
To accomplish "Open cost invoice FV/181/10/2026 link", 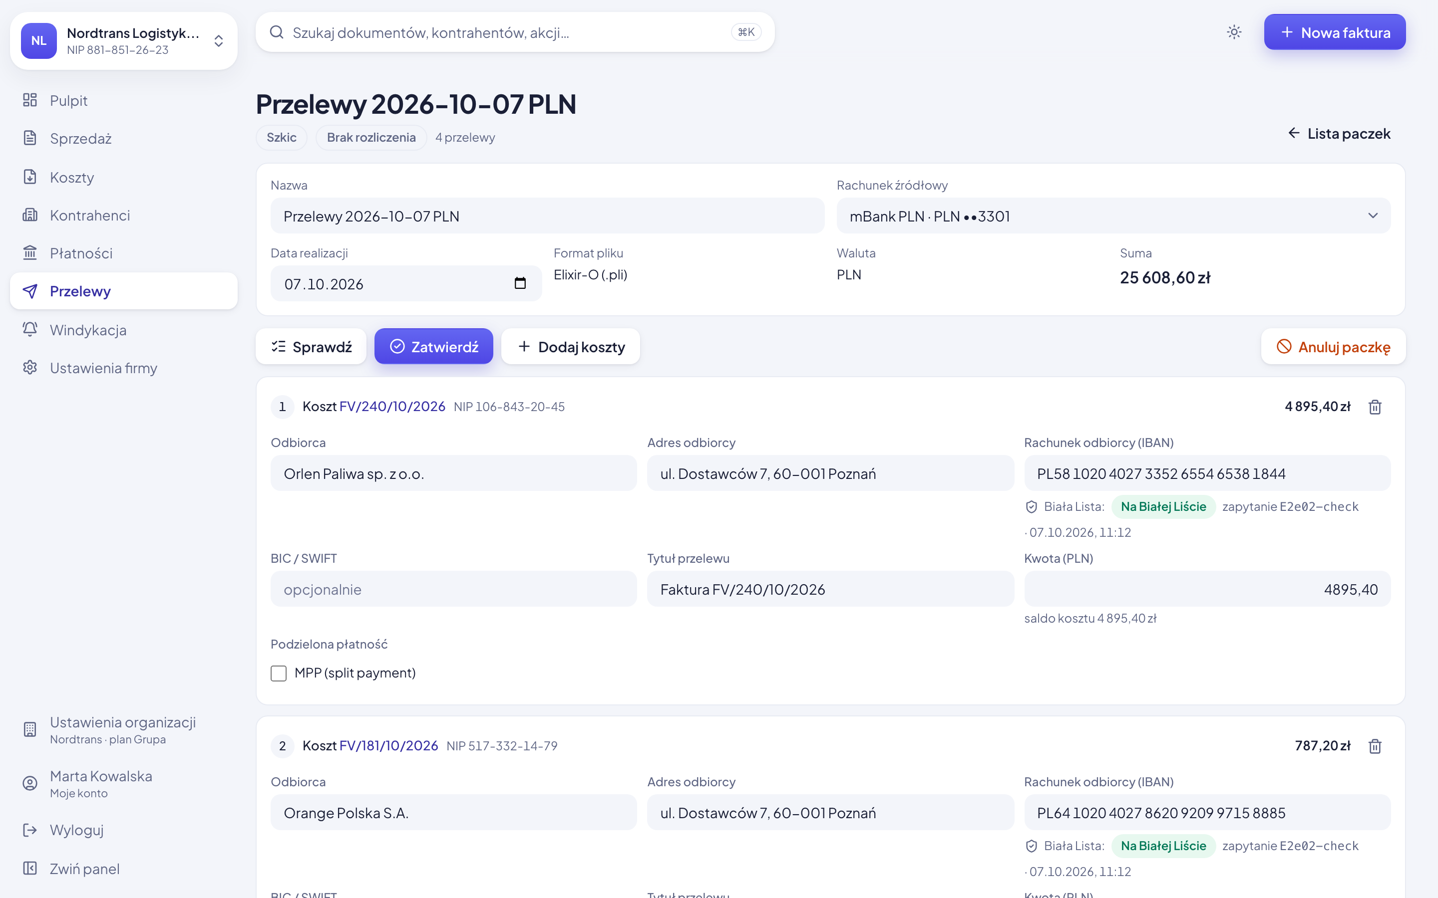I will point(388,746).
